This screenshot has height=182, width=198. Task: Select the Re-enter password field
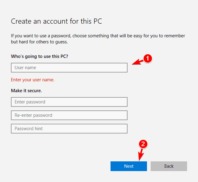(69, 115)
